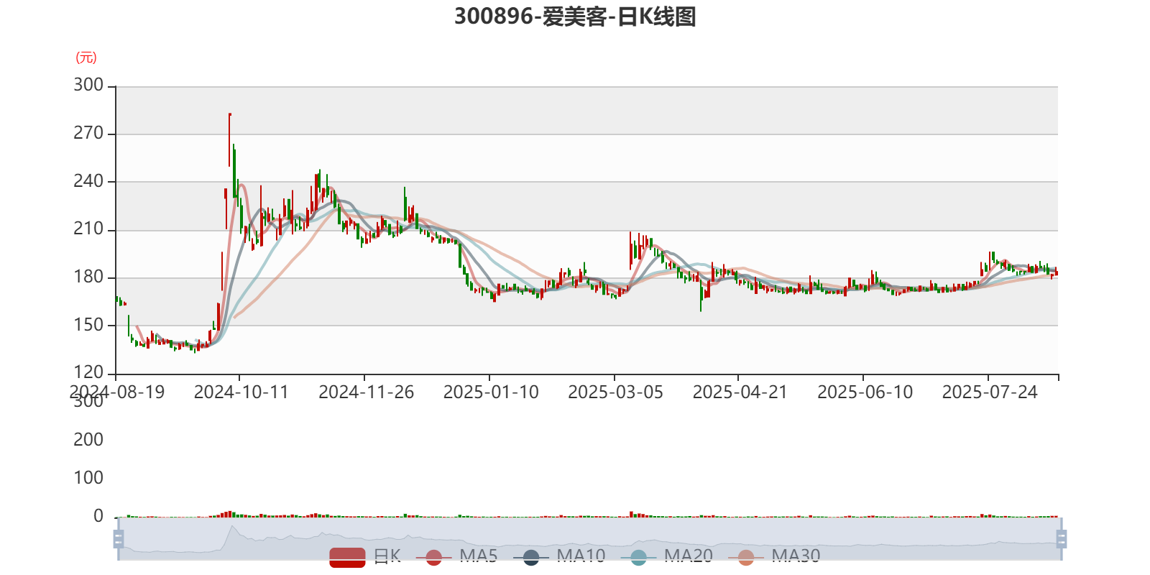
Task: Click the chart title 300896-爱美客-日K线图
Action: point(575,17)
